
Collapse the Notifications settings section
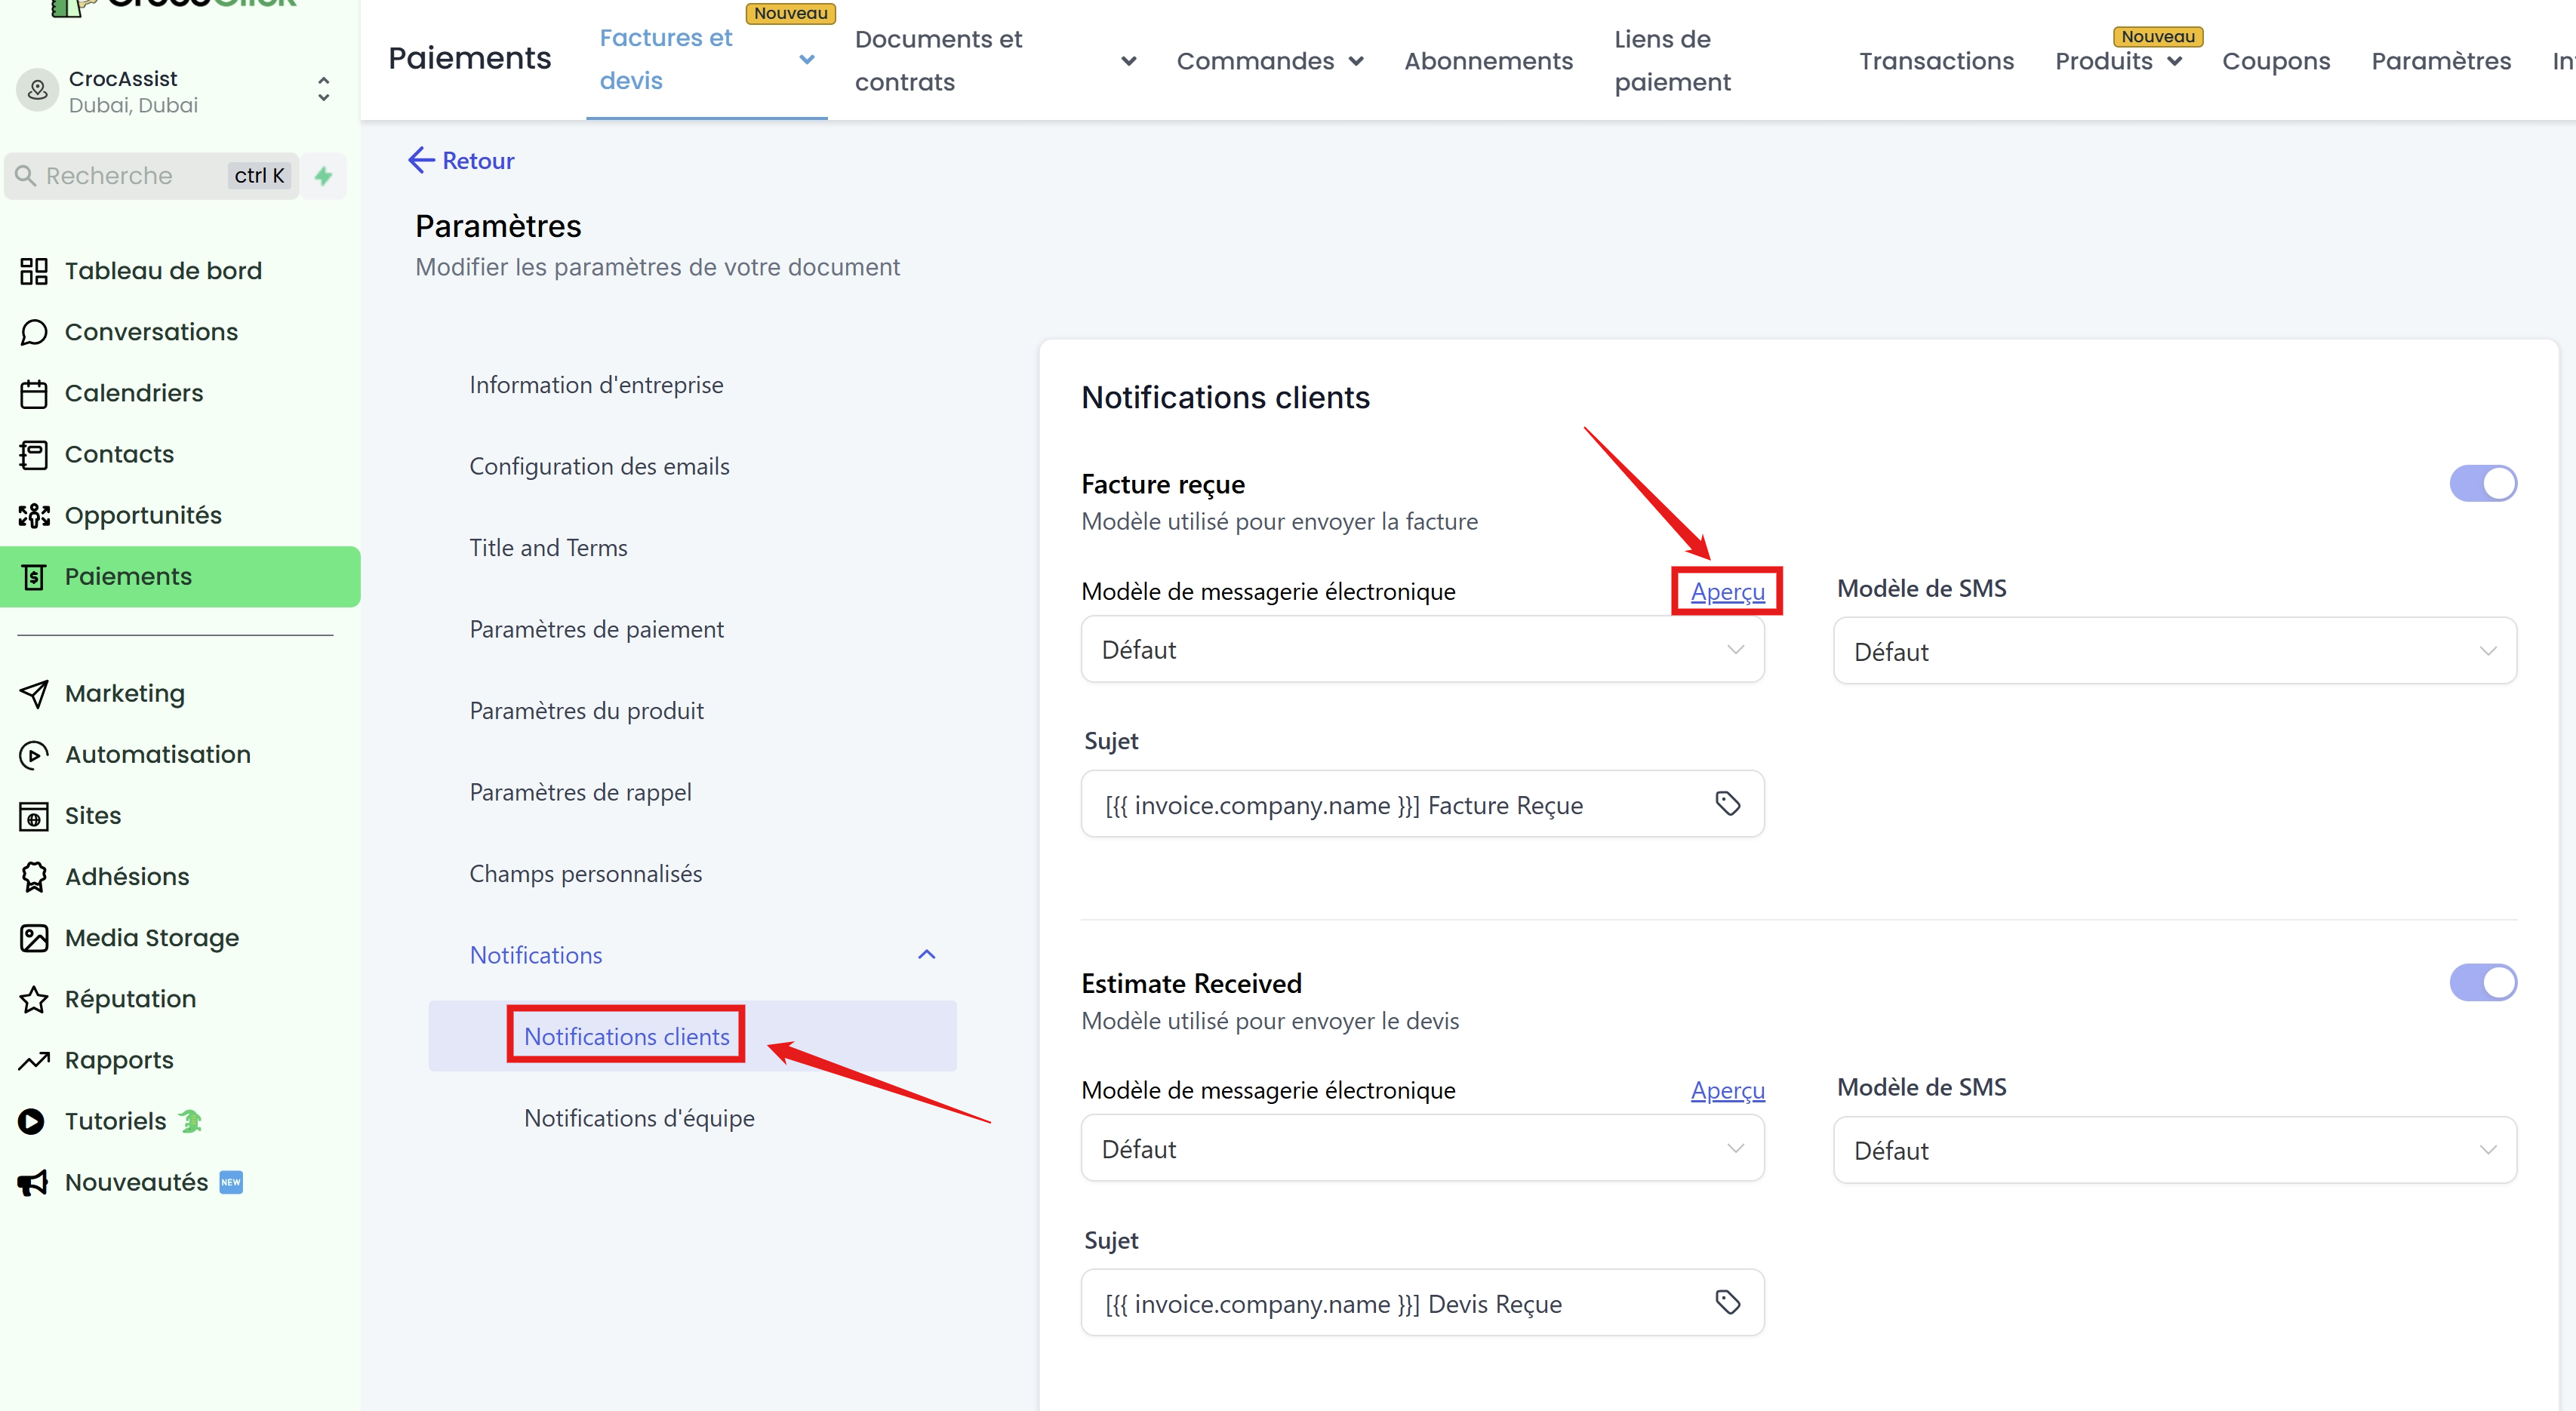click(926, 955)
